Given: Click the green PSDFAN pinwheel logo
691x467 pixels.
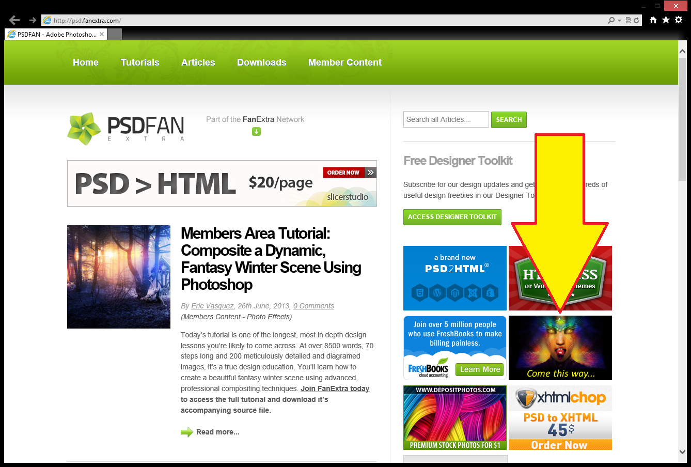Looking at the screenshot, I should 84,128.
